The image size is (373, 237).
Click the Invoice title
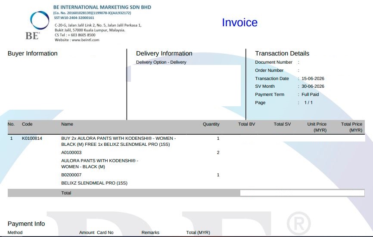[x=239, y=22]
